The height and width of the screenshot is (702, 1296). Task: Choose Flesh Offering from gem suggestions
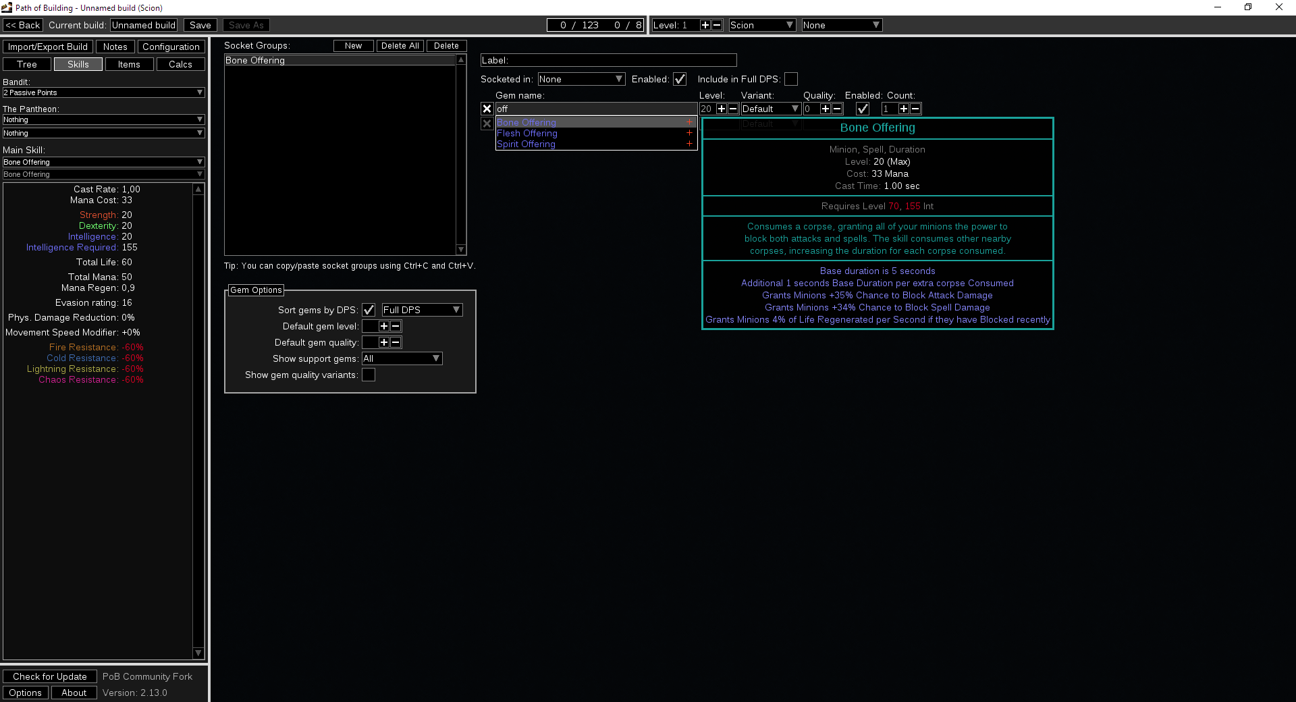pos(596,133)
